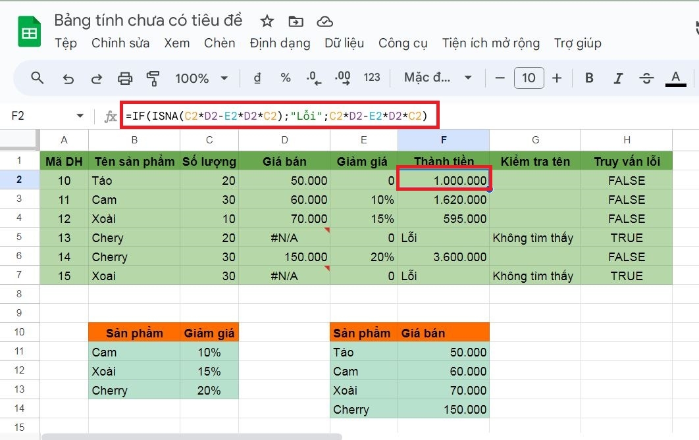Open the Trợ giúp menu
The image size is (699, 440).
[578, 43]
